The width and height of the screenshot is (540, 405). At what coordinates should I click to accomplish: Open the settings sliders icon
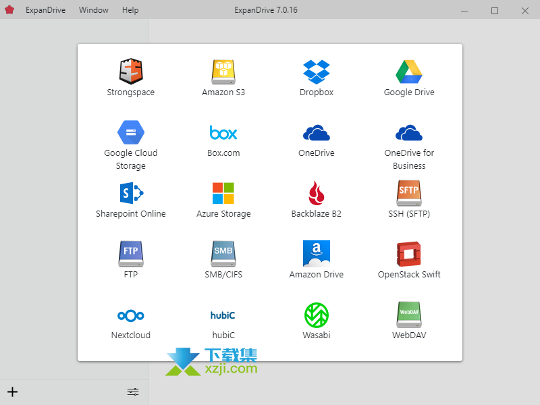click(x=133, y=392)
